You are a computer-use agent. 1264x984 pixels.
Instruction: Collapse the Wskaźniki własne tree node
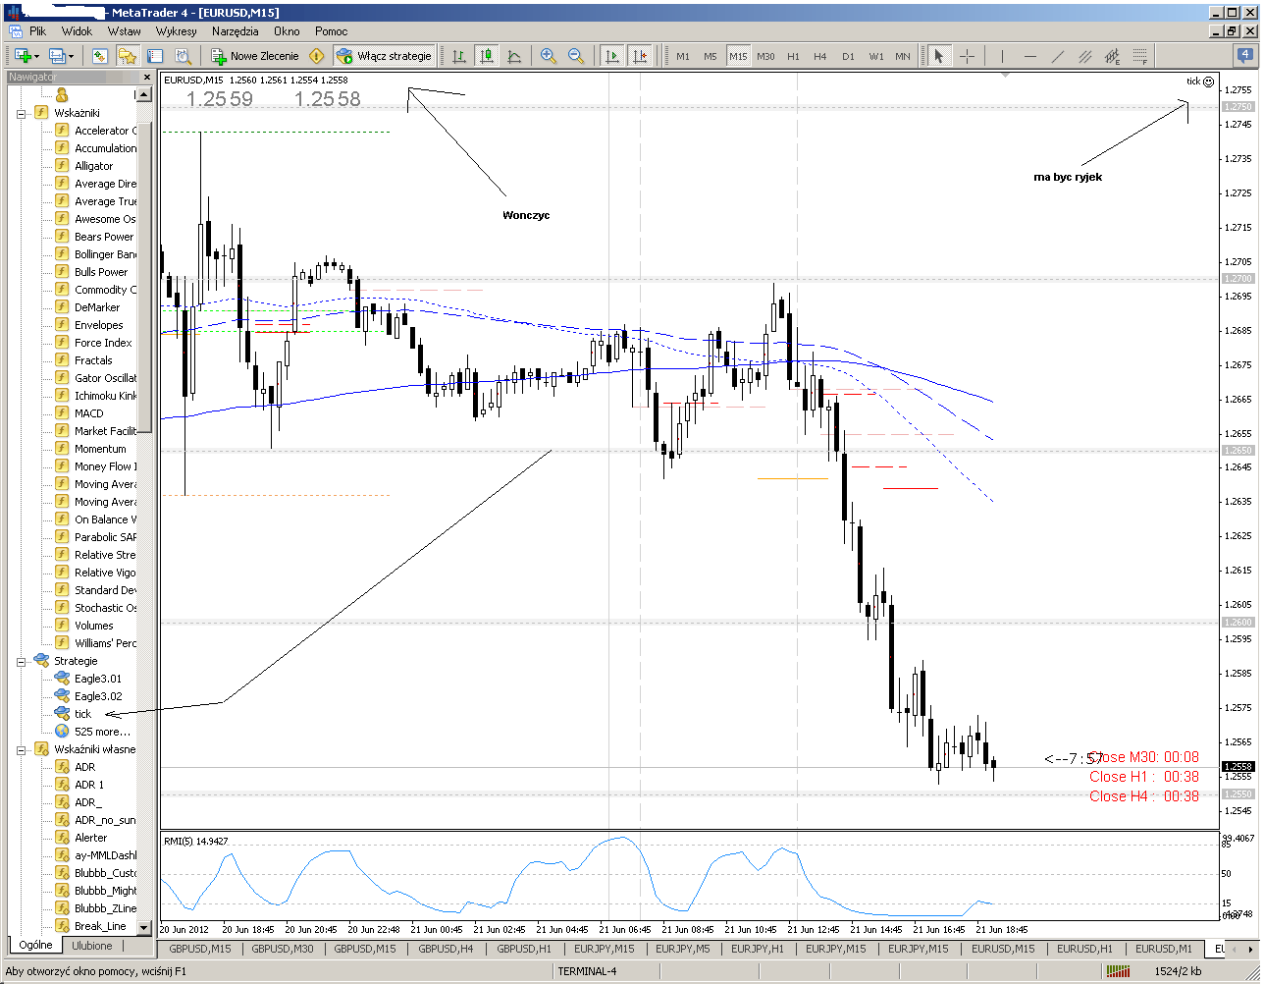pyautogui.click(x=21, y=749)
